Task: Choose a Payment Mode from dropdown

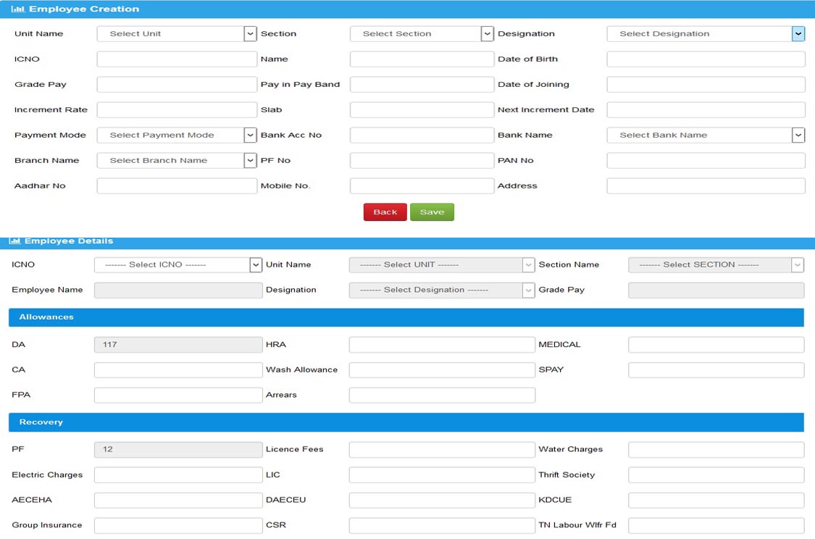Action: pos(177,135)
